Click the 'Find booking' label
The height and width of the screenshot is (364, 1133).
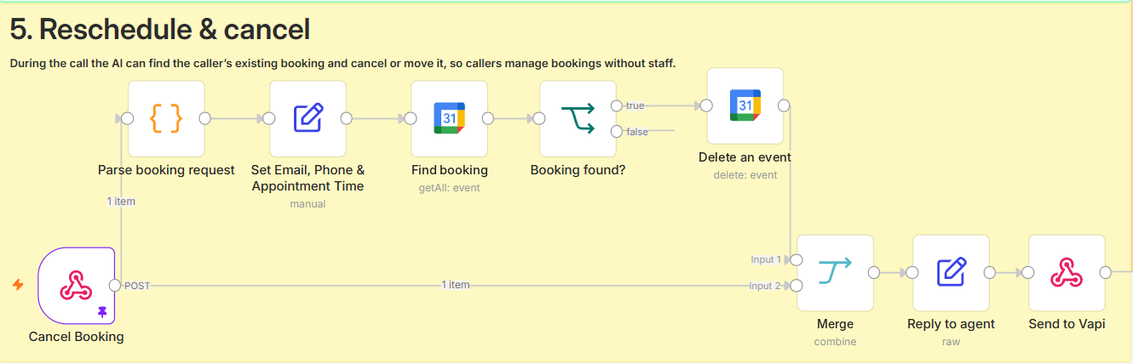pyautogui.click(x=449, y=170)
